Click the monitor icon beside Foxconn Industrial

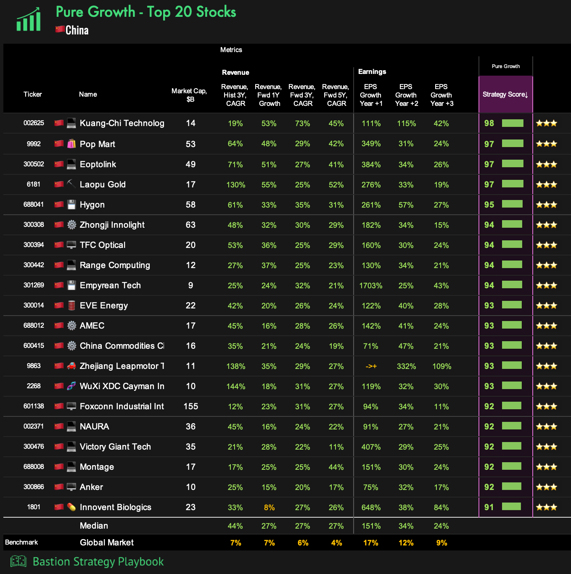[71, 406]
